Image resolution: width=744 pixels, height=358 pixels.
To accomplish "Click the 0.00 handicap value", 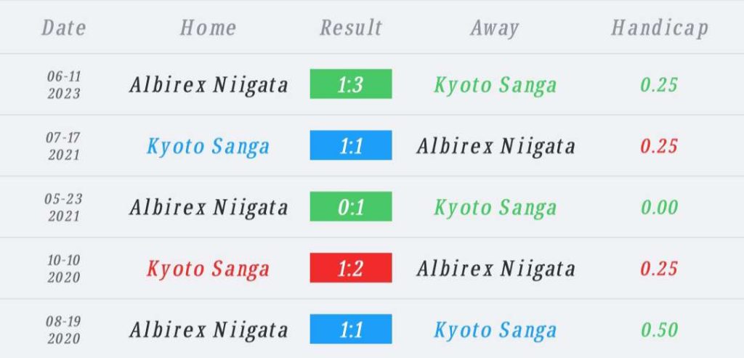I will (x=660, y=207).
